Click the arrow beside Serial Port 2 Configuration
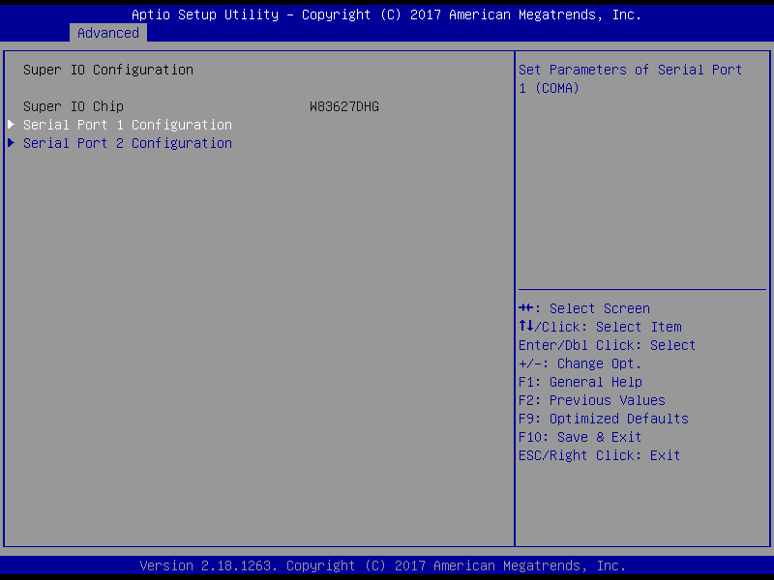Image resolution: width=774 pixels, height=580 pixels. coord(11,143)
